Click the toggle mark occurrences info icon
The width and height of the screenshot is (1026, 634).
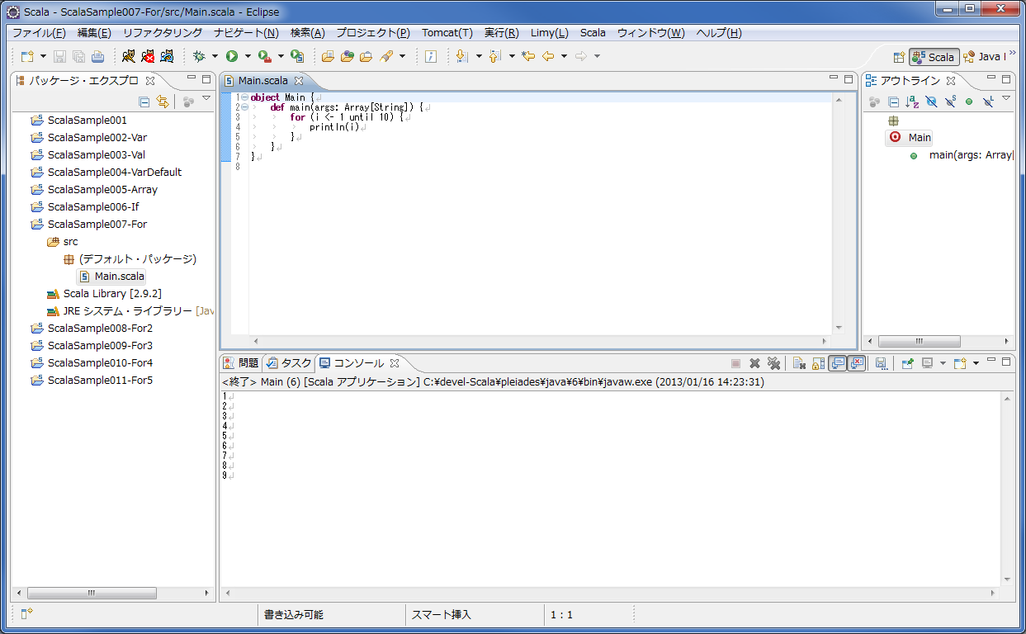(430, 56)
